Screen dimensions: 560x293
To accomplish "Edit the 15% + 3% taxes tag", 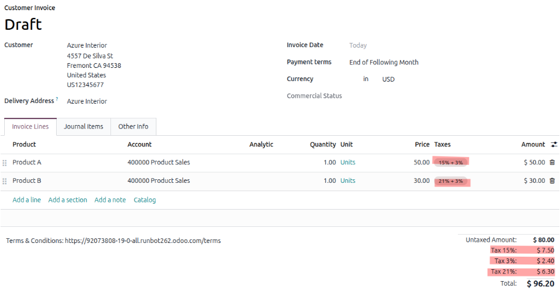I will point(451,162).
